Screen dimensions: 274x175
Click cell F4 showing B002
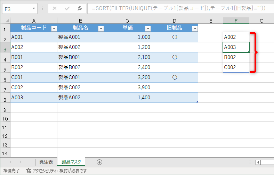(236, 57)
